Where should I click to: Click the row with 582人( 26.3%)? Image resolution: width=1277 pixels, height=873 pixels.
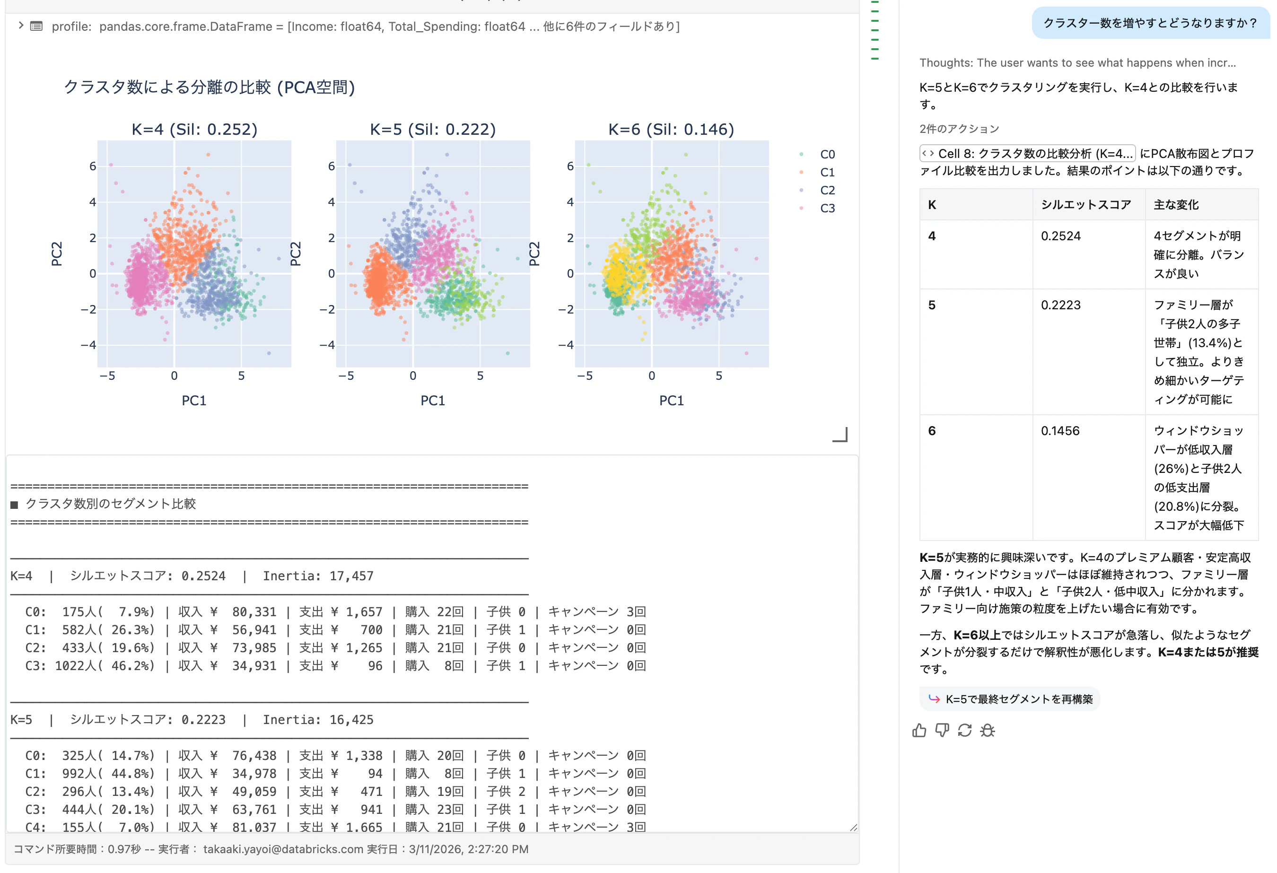coord(335,629)
